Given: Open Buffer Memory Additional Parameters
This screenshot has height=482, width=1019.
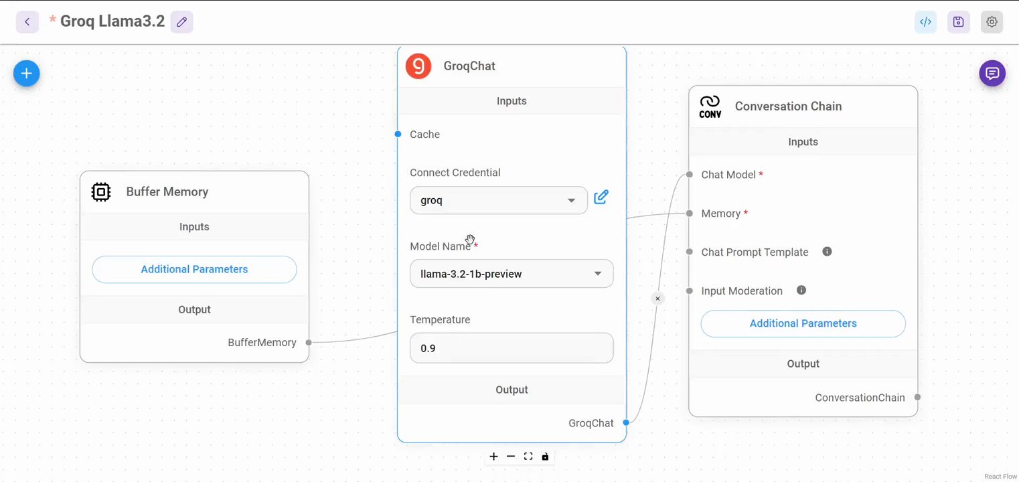Looking at the screenshot, I should click(194, 269).
